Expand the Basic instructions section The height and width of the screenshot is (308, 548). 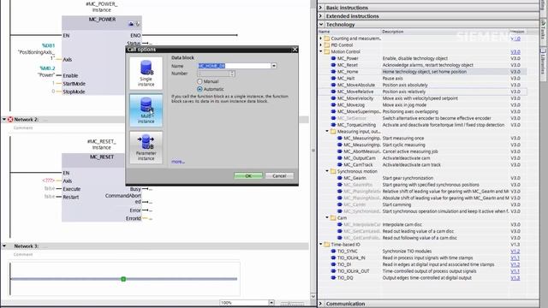click(x=321, y=8)
